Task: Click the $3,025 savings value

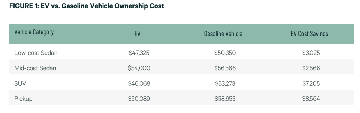Action: pos(311,53)
